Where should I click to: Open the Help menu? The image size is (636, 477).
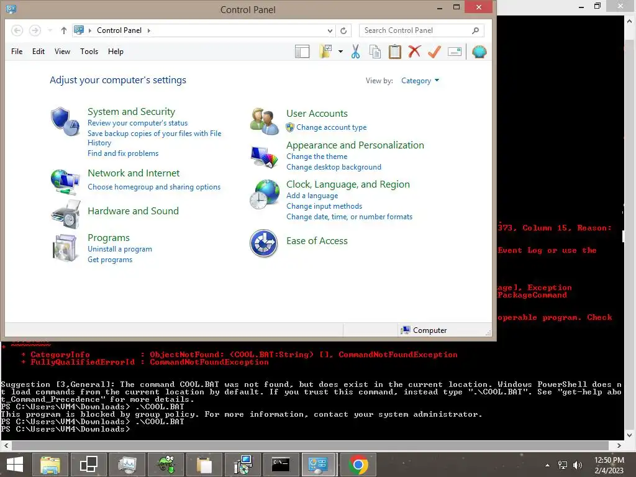pyautogui.click(x=116, y=52)
